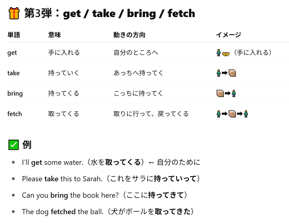Click bold 'fetched' in the dog sentence
The image size is (289, 223).
[63, 212]
